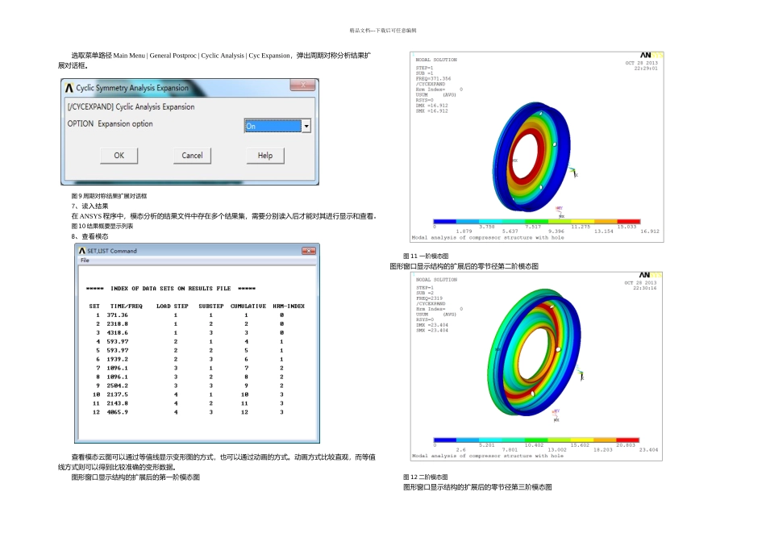Image resolution: width=766 pixels, height=542 pixels.
Task: Close the SET,LIST Command window
Action: (x=309, y=251)
